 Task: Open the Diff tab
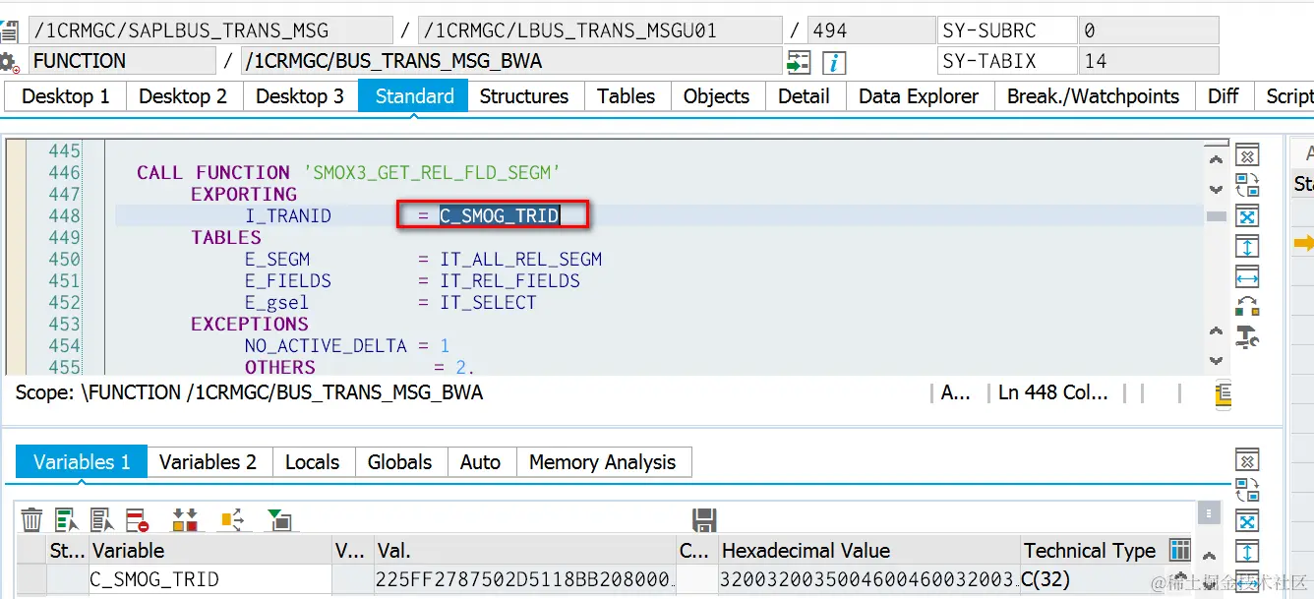tap(1224, 96)
